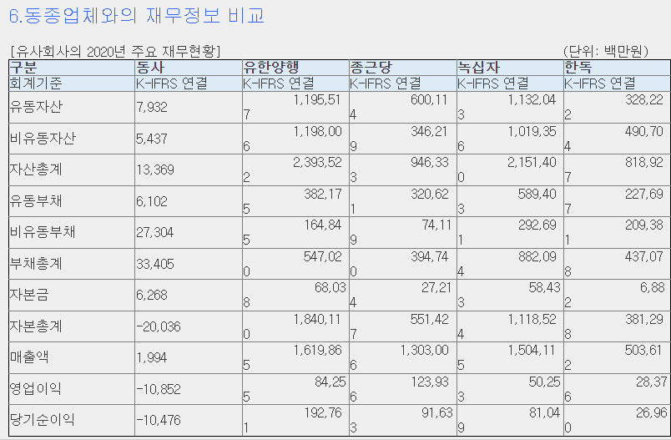Image resolution: width=671 pixels, height=440 pixels.
Task: Click the '매출액' row label
Action: pyautogui.click(x=29, y=357)
